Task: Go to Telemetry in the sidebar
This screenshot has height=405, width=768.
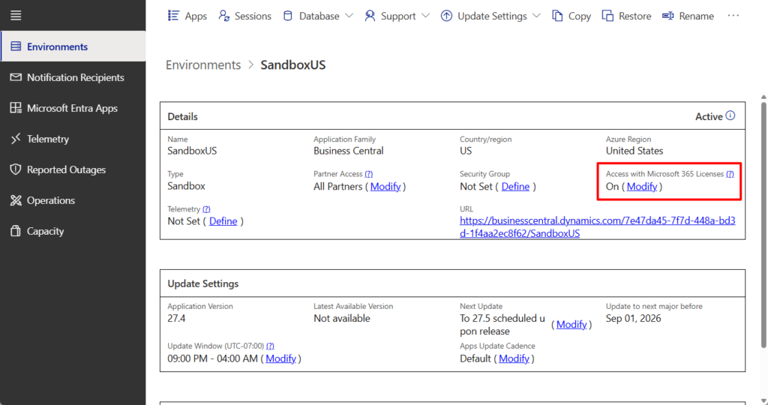Action: (x=47, y=139)
